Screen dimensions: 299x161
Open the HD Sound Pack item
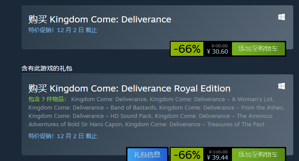90,116
